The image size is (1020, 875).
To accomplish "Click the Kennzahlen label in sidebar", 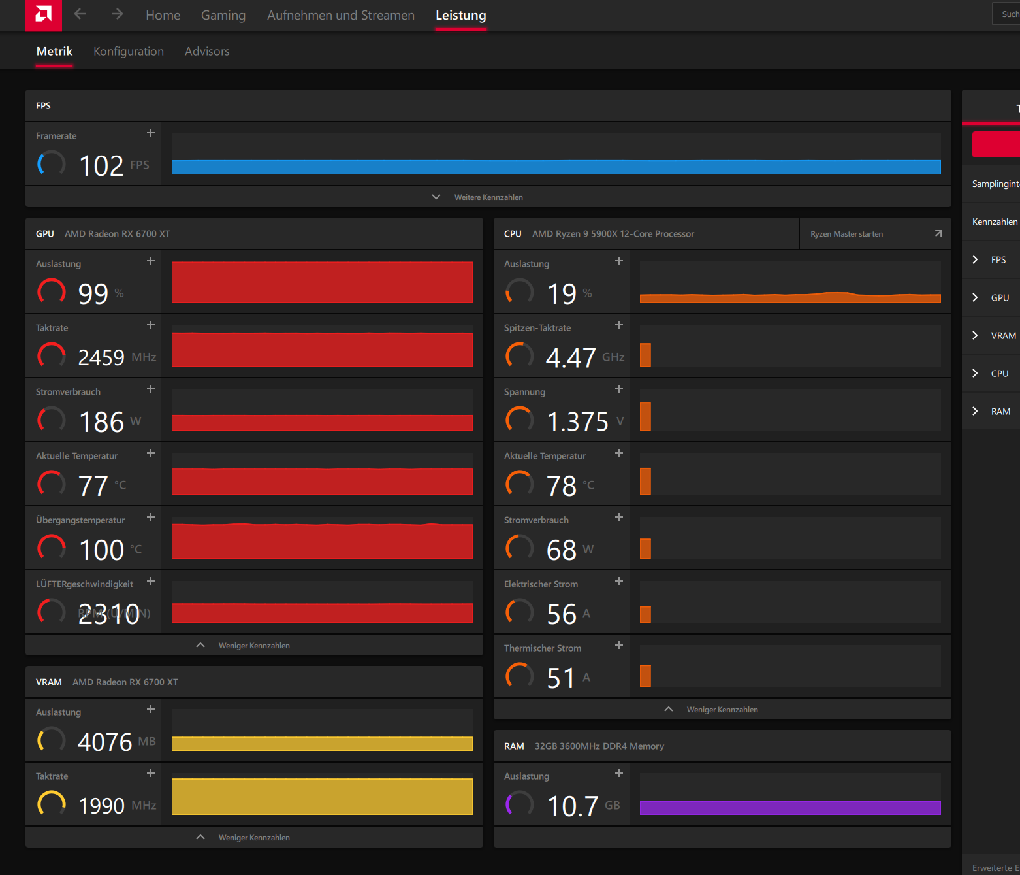I will (x=995, y=222).
